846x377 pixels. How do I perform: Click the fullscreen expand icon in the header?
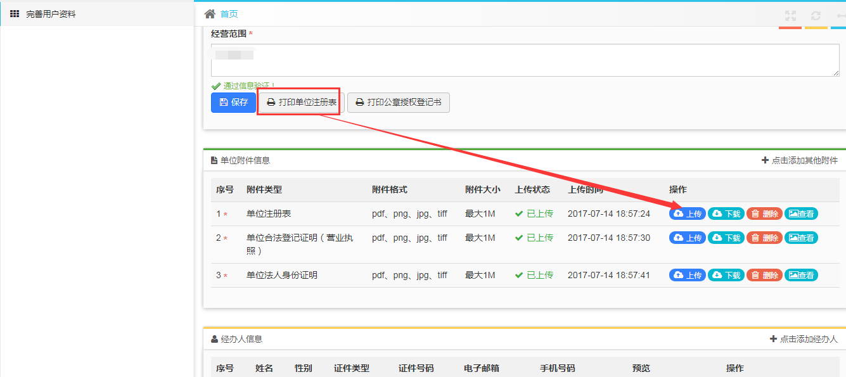pyautogui.click(x=790, y=15)
